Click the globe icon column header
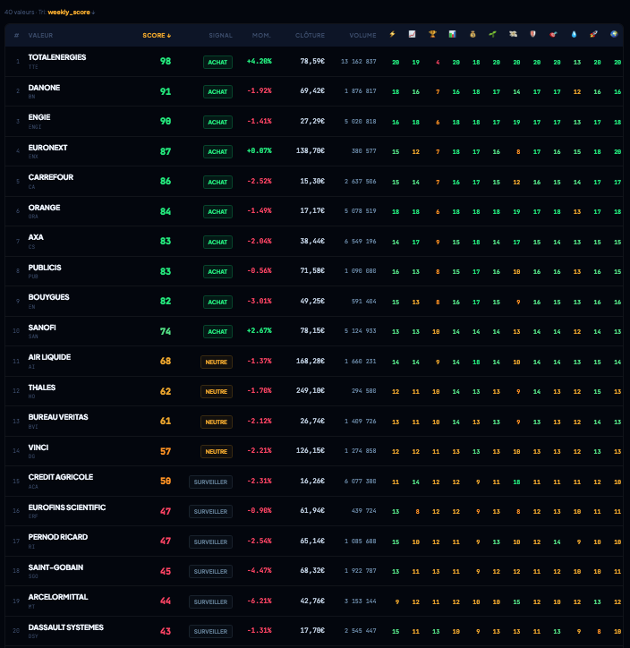 tap(614, 35)
